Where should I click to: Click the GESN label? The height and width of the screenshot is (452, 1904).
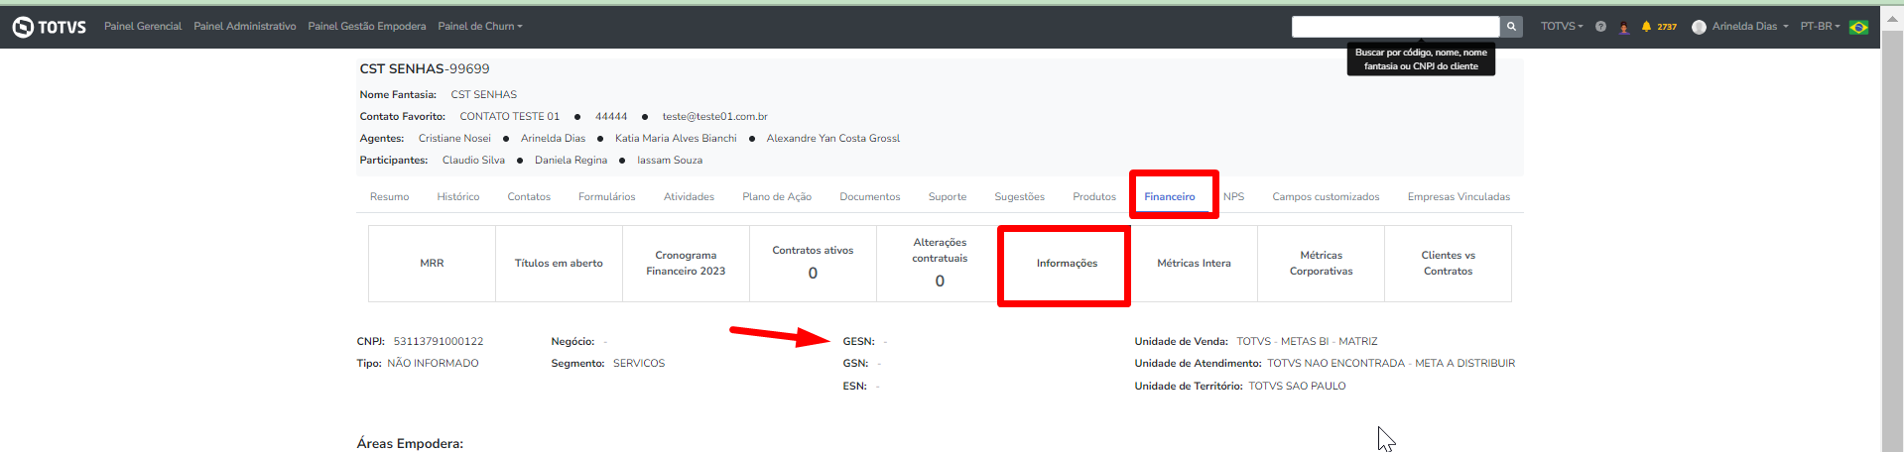tap(858, 341)
